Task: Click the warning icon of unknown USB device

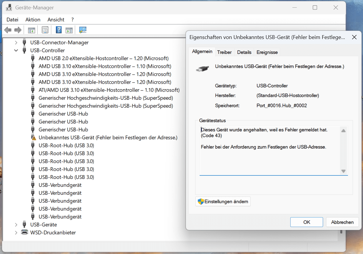Action: [x=33, y=138]
